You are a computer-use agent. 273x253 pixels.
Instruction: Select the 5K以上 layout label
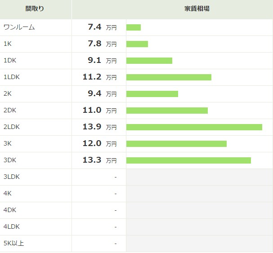[x=13, y=243]
